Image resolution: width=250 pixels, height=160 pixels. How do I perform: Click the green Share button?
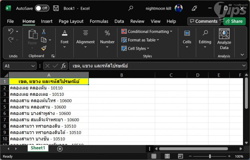coord(234,21)
